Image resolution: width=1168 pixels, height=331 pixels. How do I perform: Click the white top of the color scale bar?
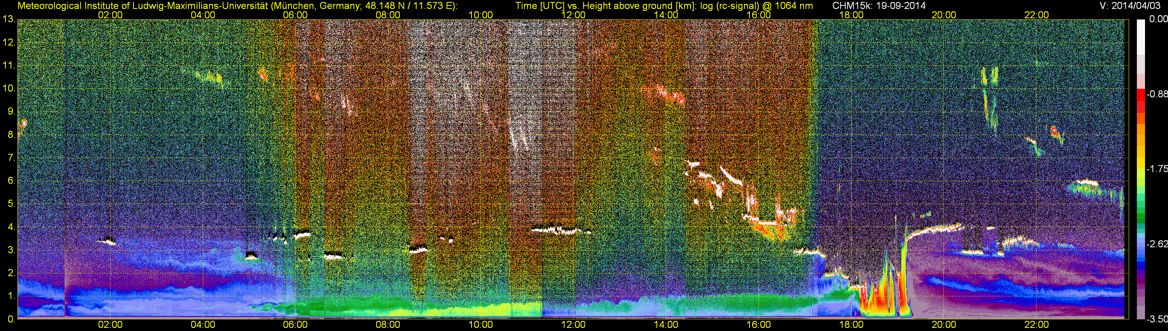(1140, 36)
